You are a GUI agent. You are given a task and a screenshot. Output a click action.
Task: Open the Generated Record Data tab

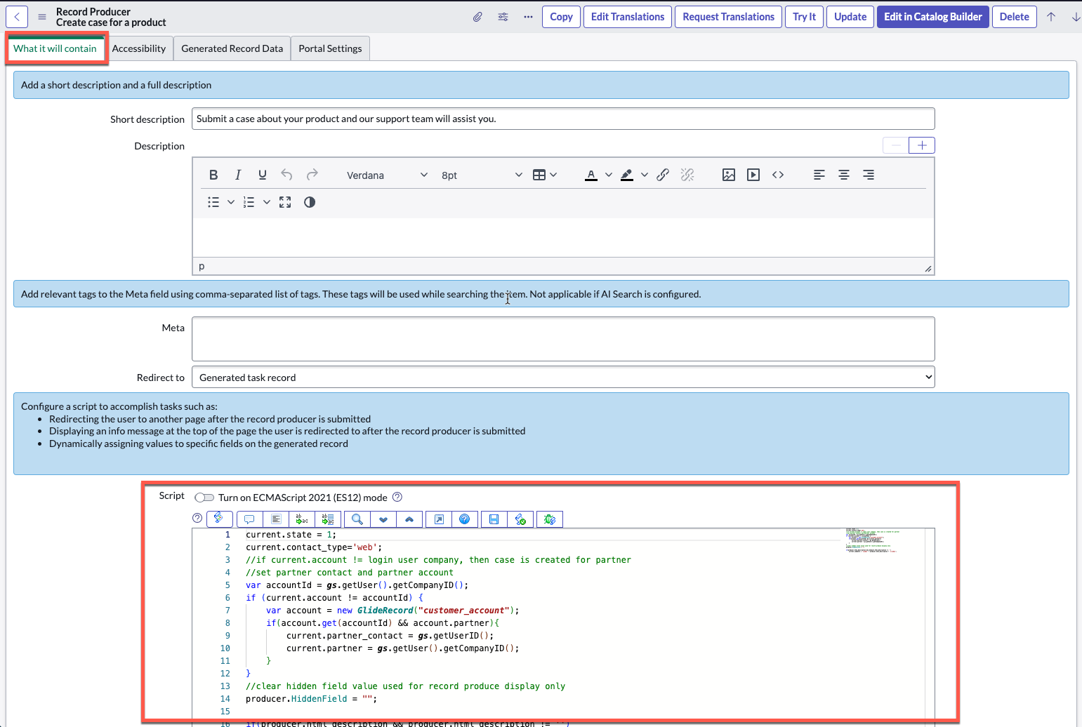(232, 48)
